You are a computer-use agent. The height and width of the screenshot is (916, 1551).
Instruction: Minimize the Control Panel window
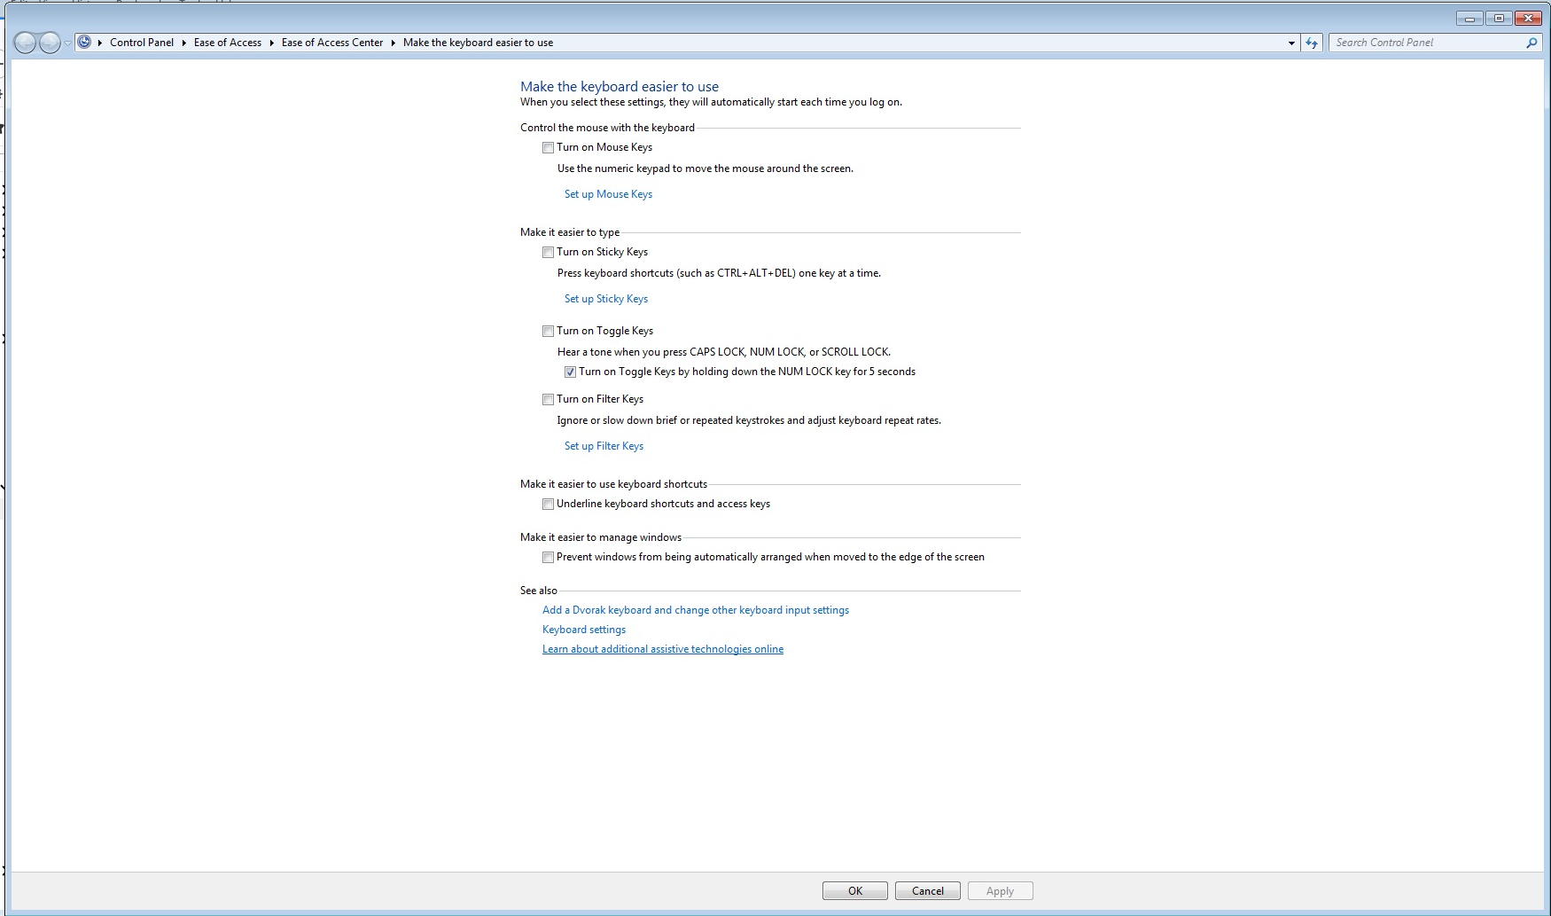tap(1469, 19)
